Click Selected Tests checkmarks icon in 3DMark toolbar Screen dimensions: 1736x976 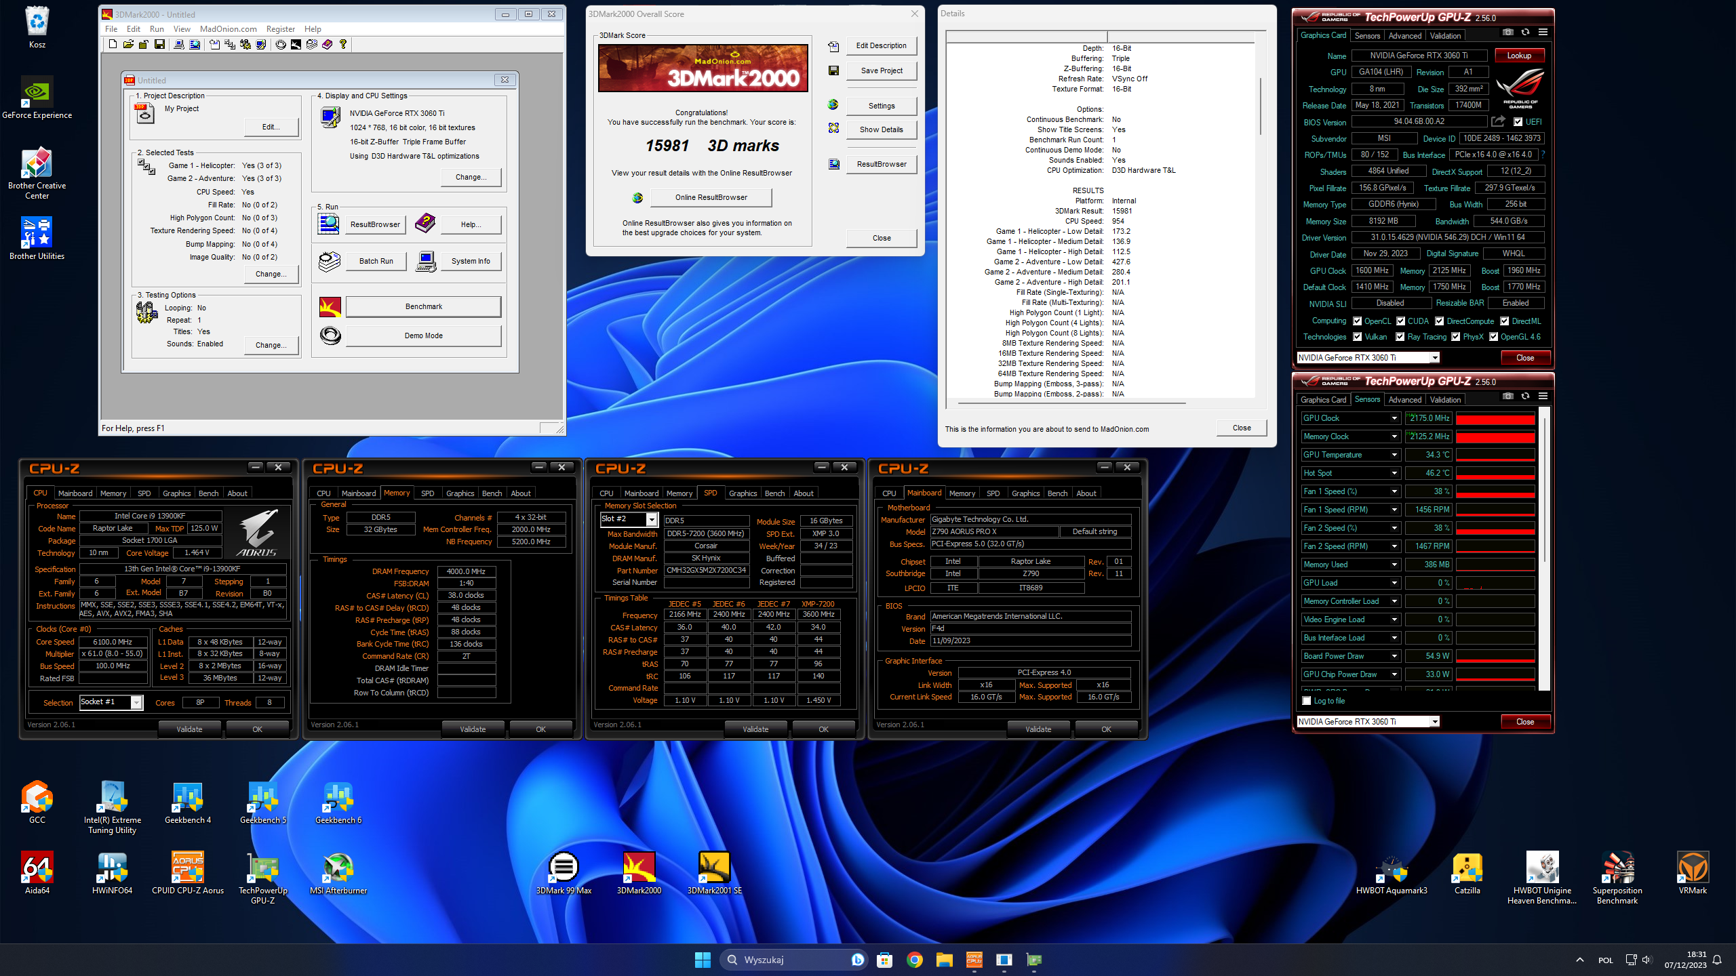(230, 44)
